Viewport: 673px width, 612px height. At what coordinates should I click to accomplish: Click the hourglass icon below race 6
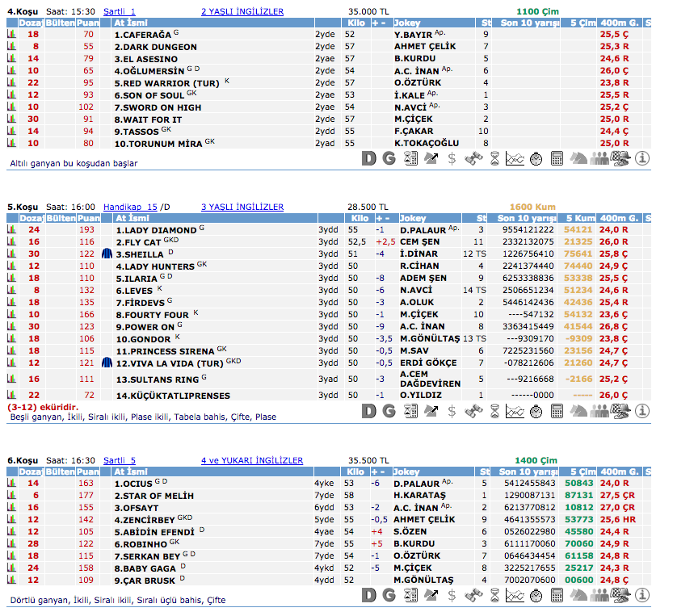(494, 595)
